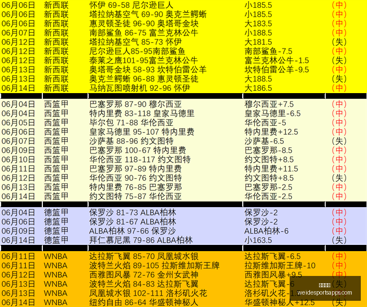Click match 尼尔逊巨人85-95南部鲨鱼
The height and width of the screenshot is (307, 367).
137,51
